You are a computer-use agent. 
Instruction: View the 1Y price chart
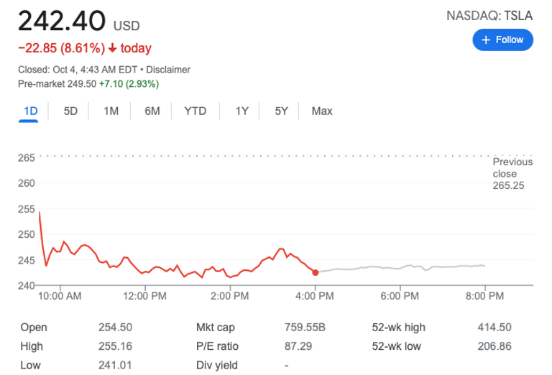pos(241,111)
